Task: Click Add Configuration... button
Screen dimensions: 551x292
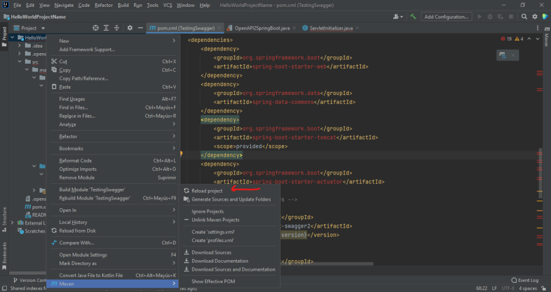Action: [446, 16]
